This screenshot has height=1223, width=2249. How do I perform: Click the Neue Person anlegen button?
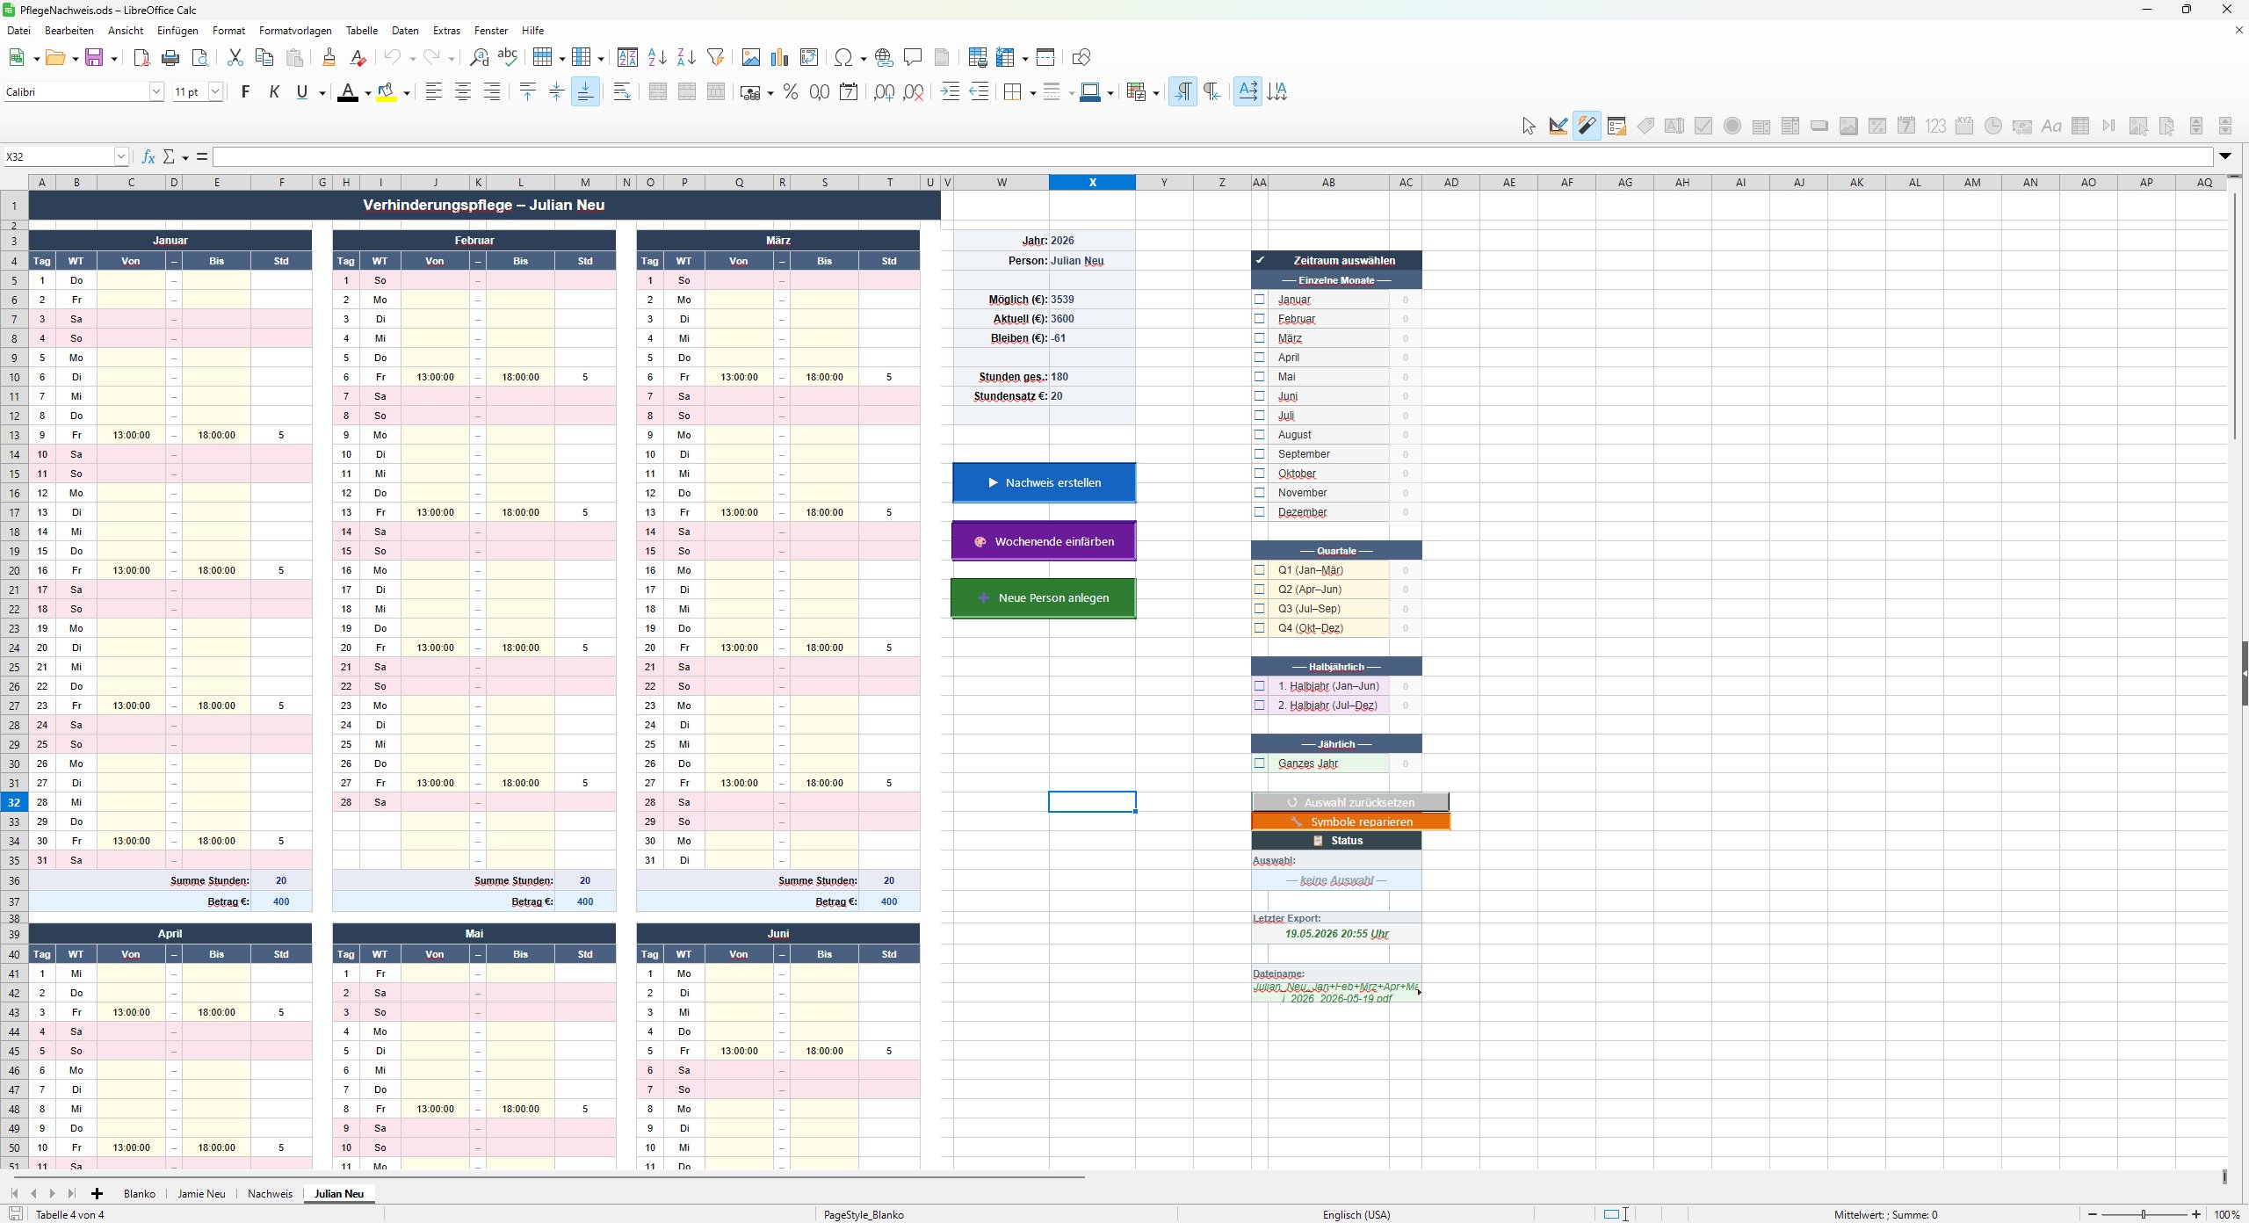(x=1044, y=597)
